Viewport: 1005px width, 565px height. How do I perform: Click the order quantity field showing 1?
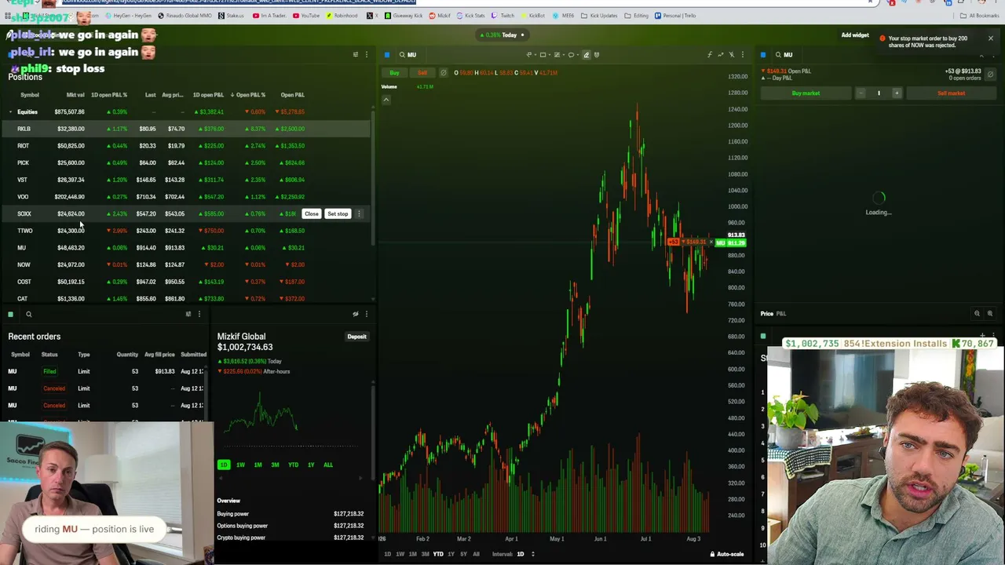(879, 93)
